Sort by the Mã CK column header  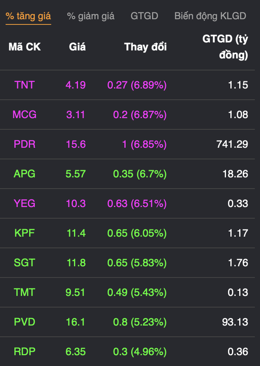[24, 47]
